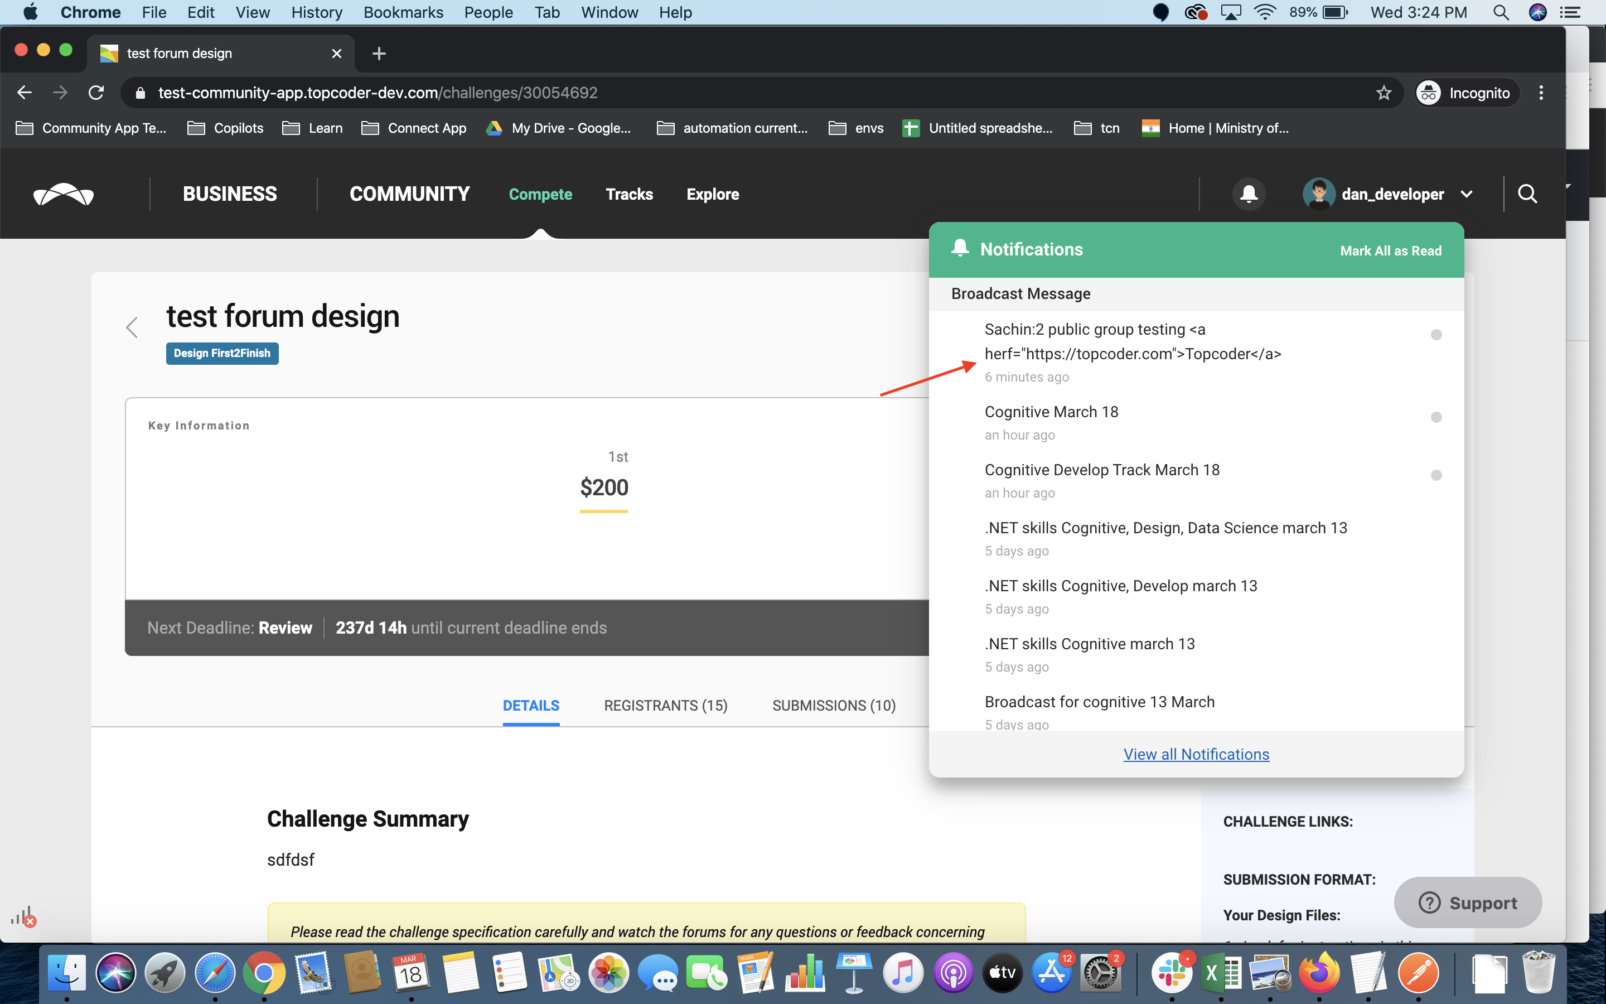Image resolution: width=1606 pixels, height=1004 pixels.
Task: Open View all Notifications link
Action: click(x=1196, y=754)
